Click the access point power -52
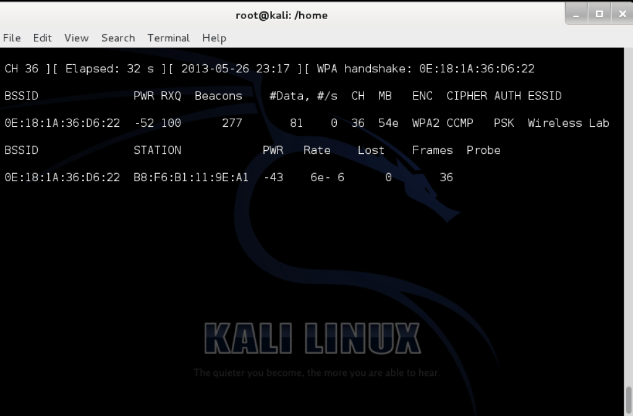The height and width of the screenshot is (416, 633). [144, 123]
